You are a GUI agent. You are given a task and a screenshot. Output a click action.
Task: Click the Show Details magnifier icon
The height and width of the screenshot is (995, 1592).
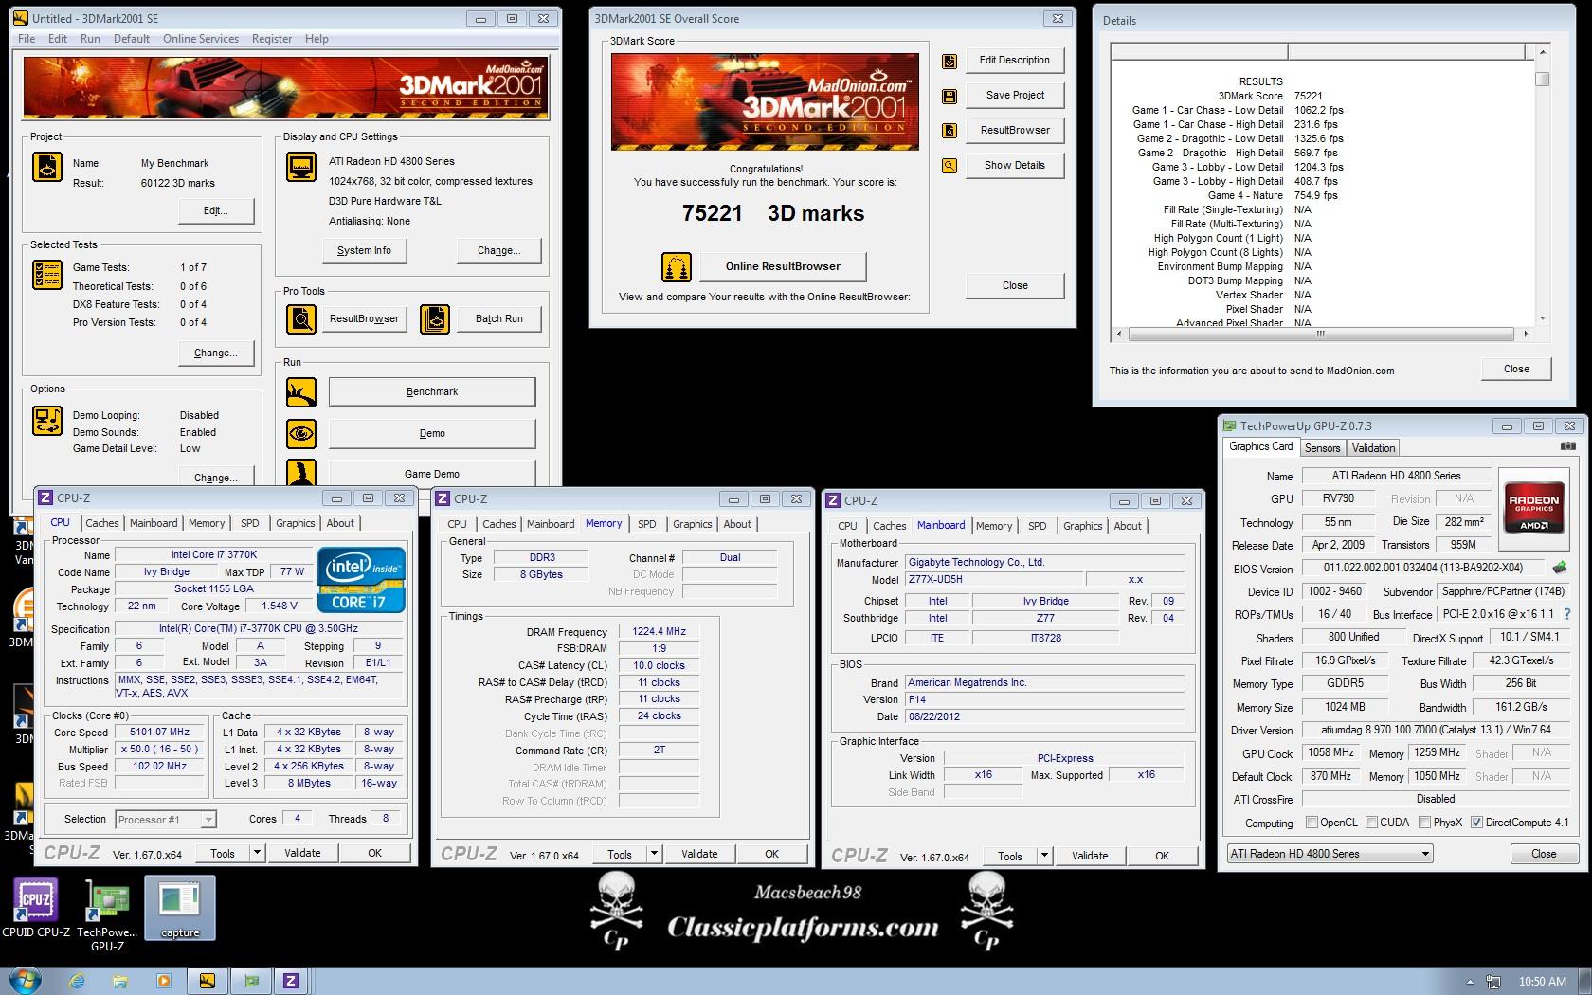click(950, 166)
